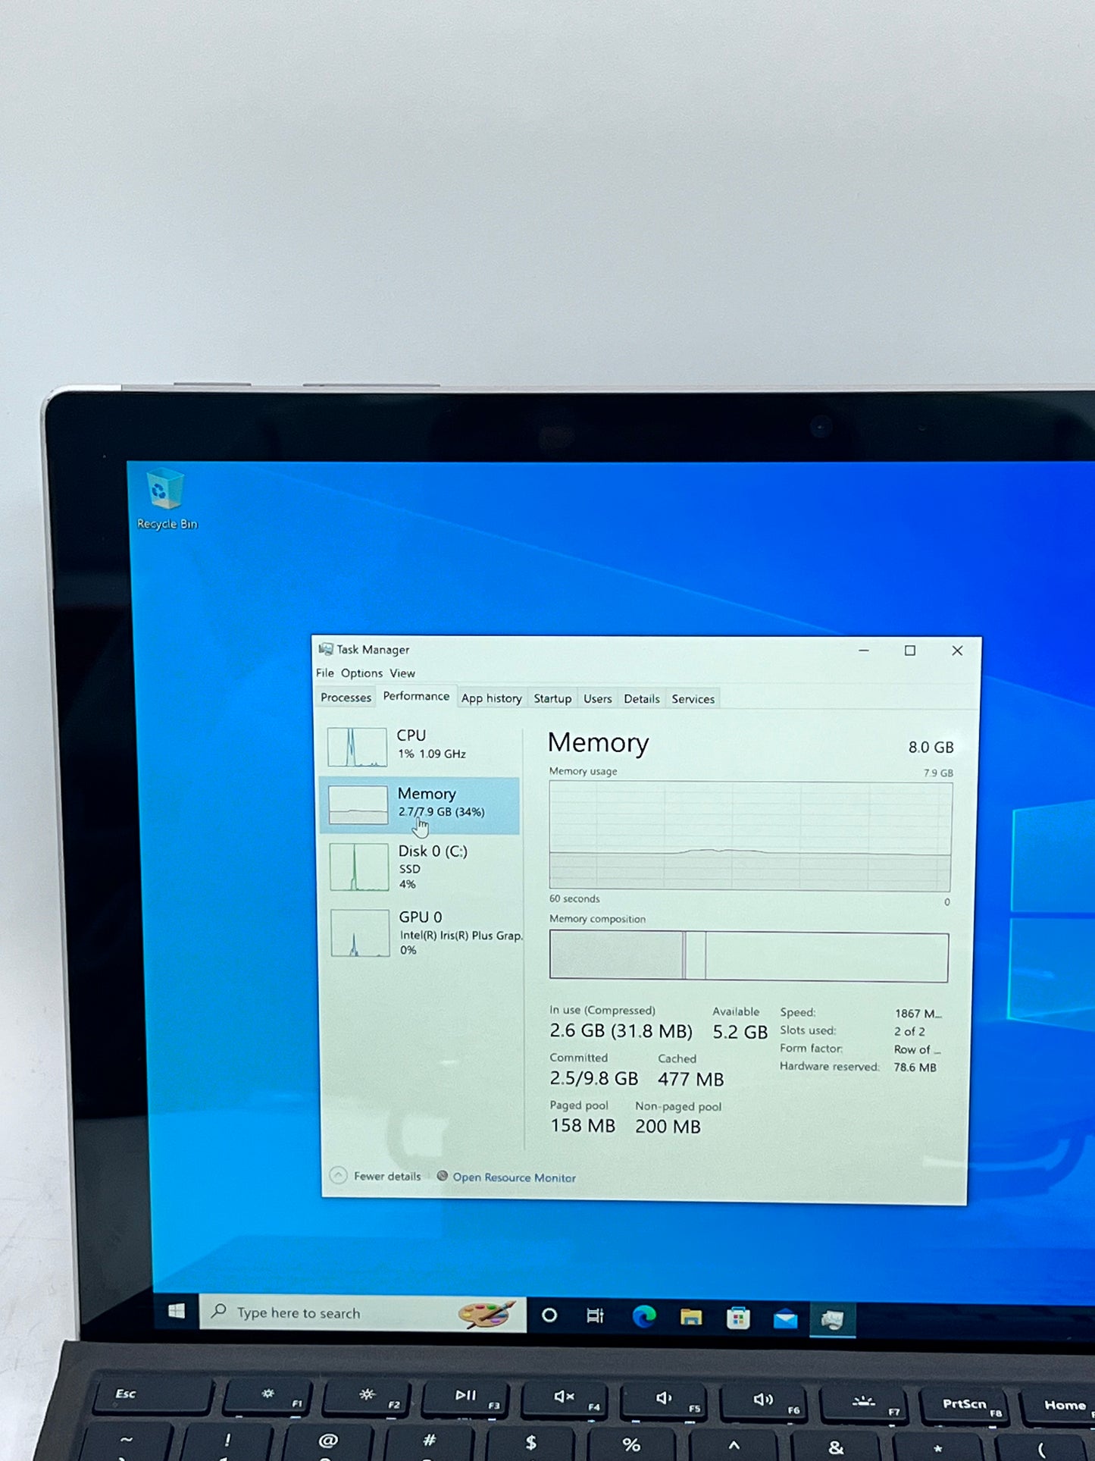Click the 1% 1.09 GHz CPU reading
The width and height of the screenshot is (1095, 1461).
(x=432, y=754)
